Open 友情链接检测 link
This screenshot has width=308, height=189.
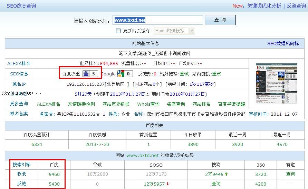click(81, 104)
